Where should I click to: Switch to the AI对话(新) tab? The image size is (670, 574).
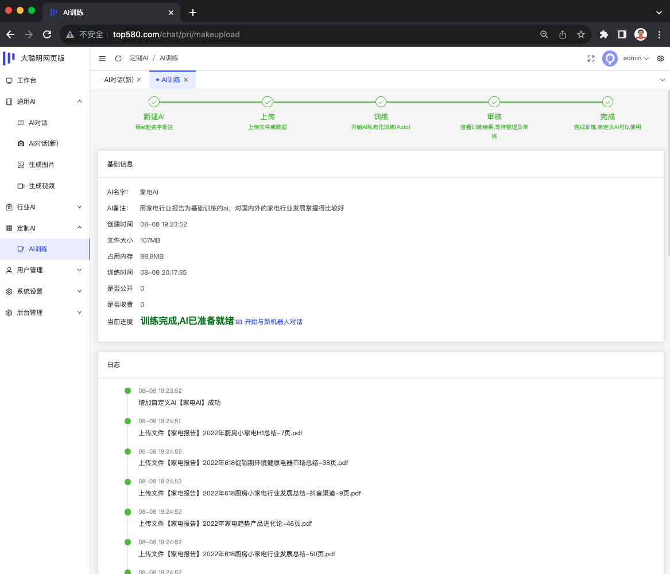pos(119,80)
